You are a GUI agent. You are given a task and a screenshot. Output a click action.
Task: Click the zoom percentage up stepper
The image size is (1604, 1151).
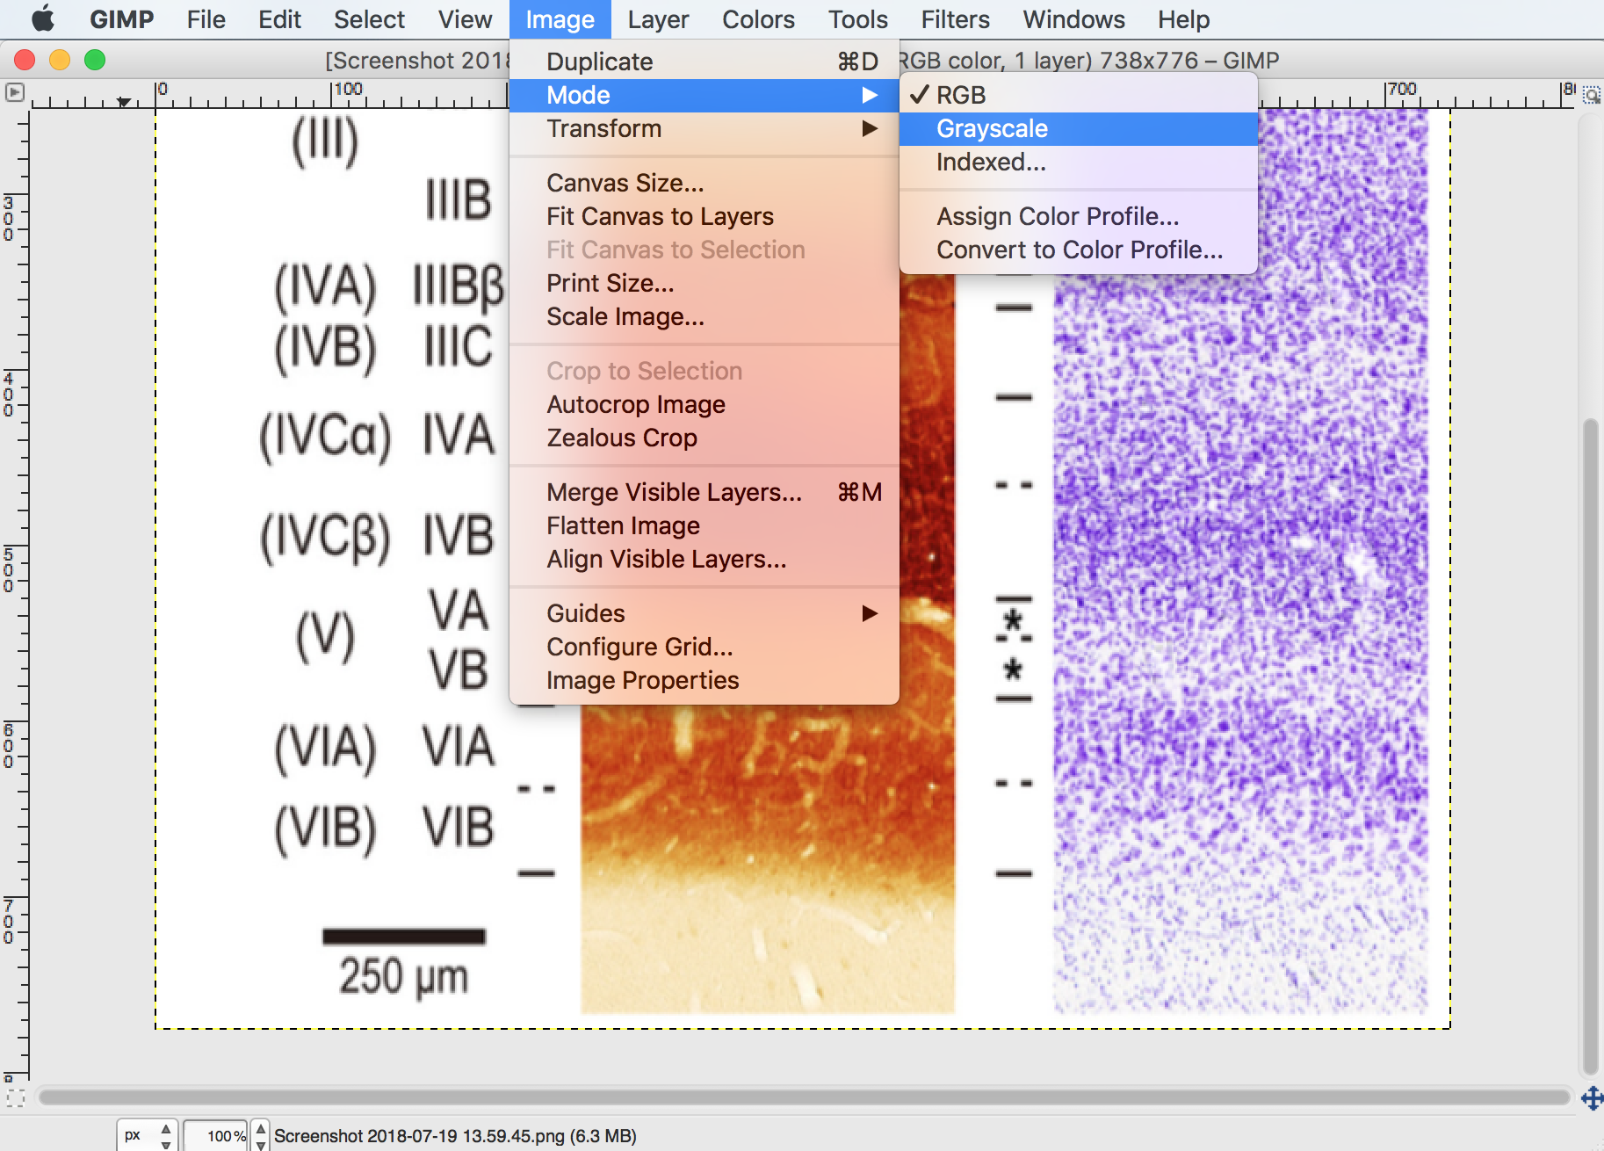[x=259, y=1127]
